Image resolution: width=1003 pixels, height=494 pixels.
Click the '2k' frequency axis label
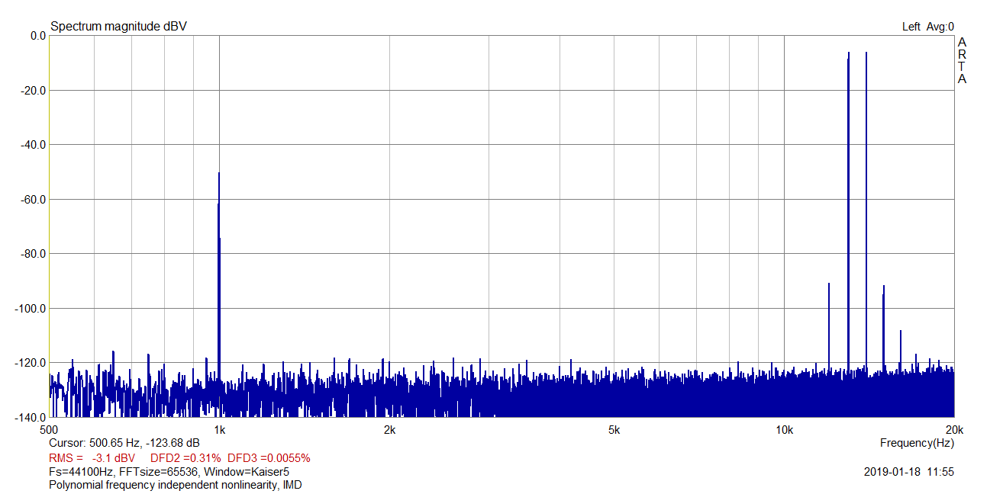point(389,430)
